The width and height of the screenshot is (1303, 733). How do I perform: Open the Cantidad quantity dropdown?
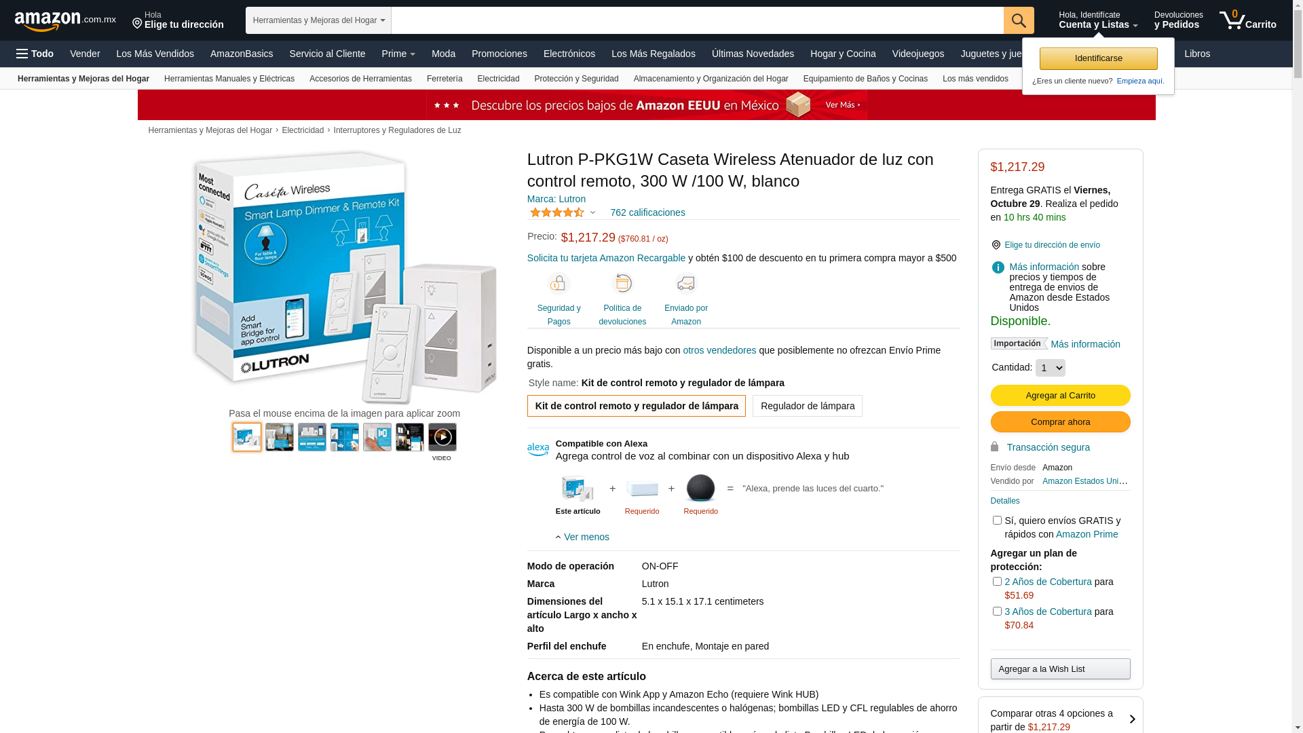coord(1050,368)
